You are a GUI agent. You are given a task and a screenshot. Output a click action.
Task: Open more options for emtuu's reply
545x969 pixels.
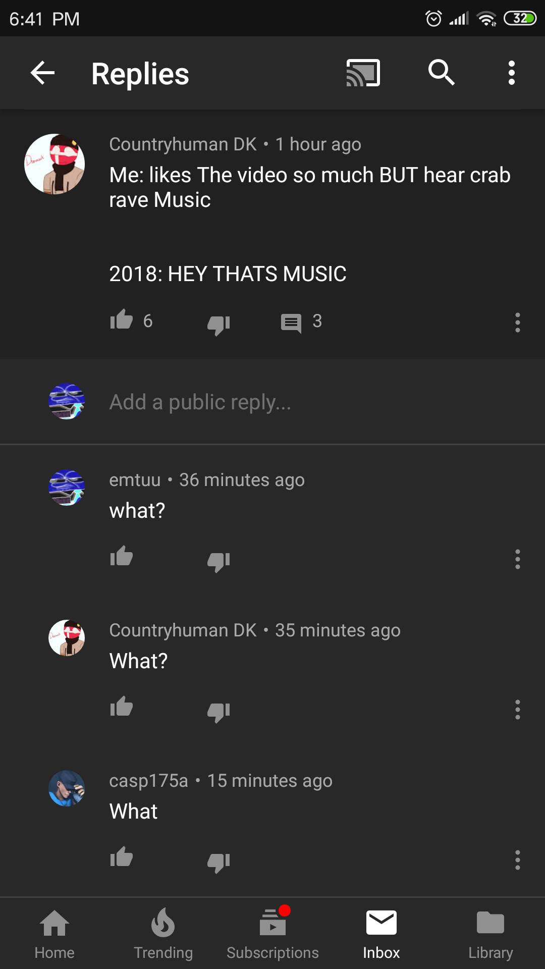518,559
